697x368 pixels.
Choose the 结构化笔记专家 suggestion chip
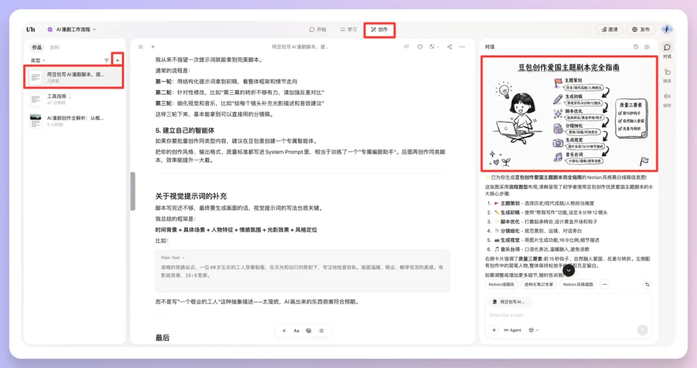tap(539, 285)
